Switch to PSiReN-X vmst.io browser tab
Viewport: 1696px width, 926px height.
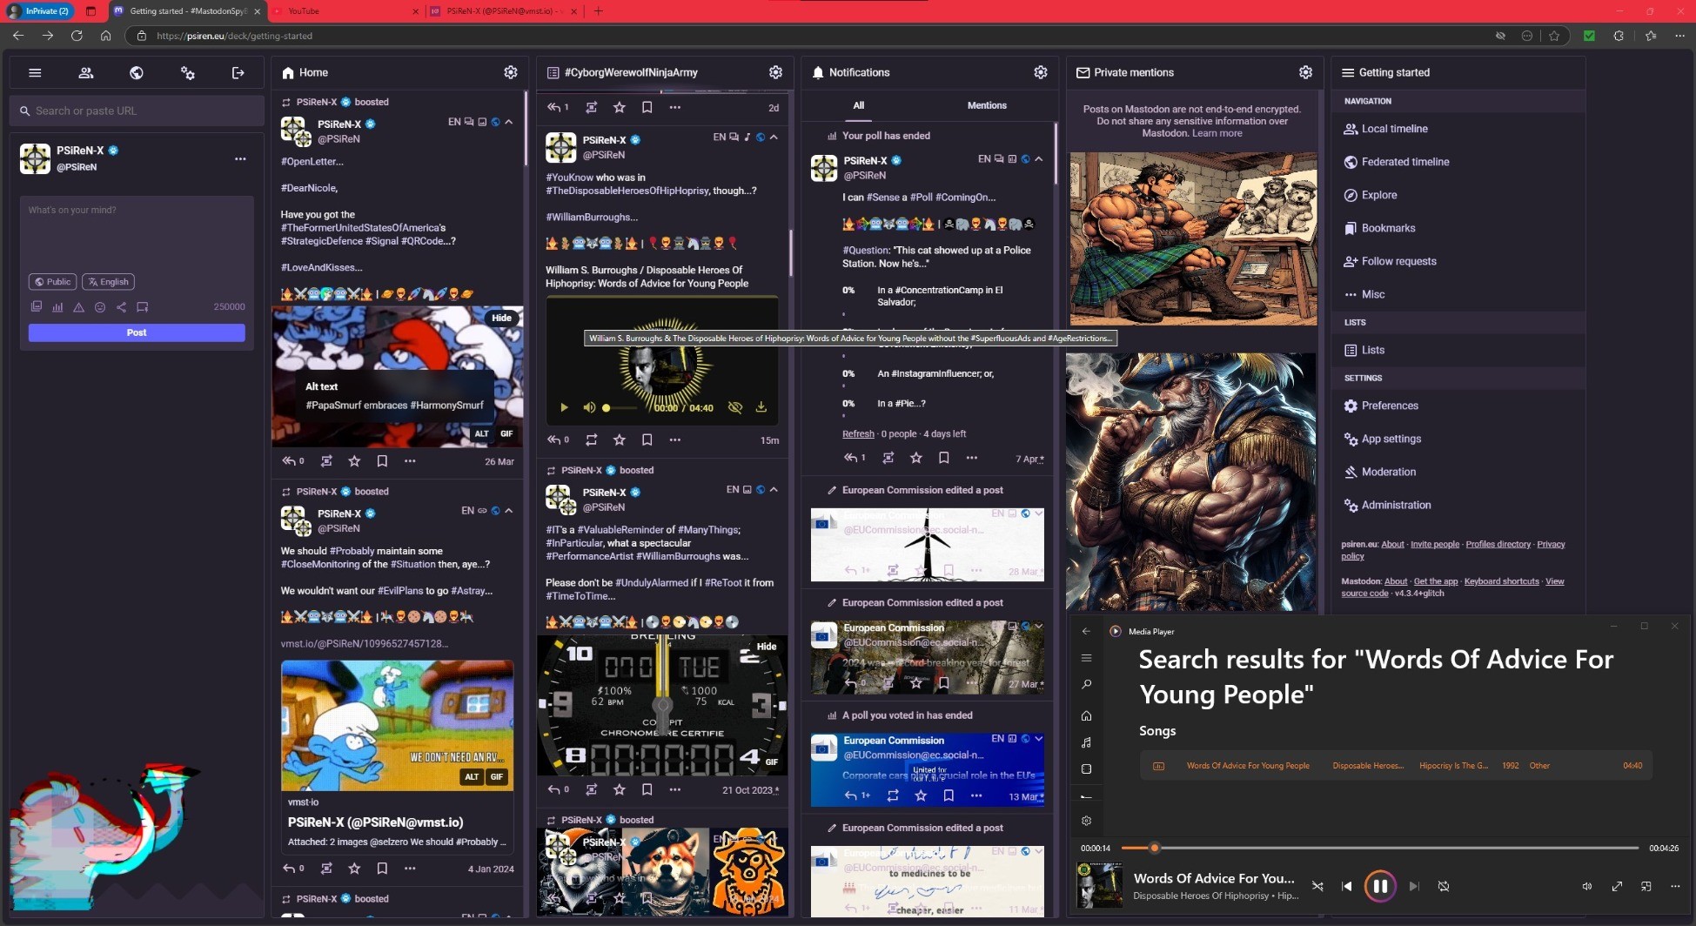505,11
